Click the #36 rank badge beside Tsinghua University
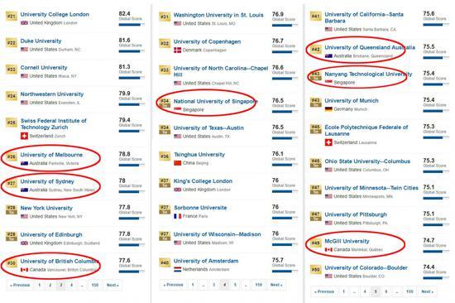The height and width of the screenshot is (303, 455). pyautogui.click(x=165, y=156)
